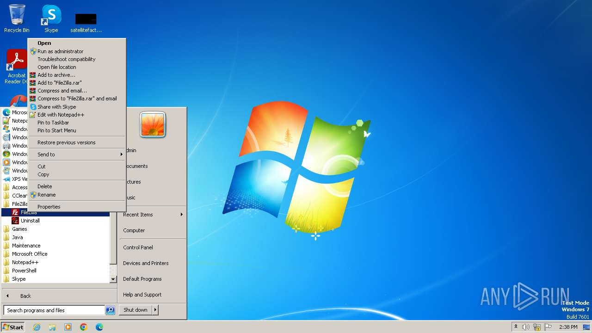This screenshot has width=592, height=333.
Task: Select Restore previous versions
Action: pyautogui.click(x=77, y=142)
